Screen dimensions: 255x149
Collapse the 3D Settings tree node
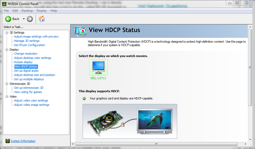click(x=7, y=33)
